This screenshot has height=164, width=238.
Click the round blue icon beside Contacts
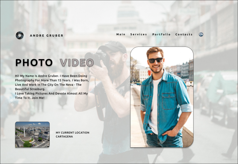[201, 35]
